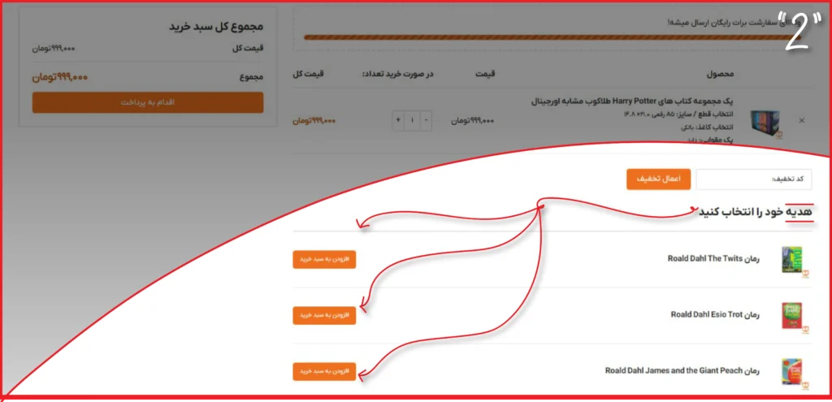Click the هدیه خود را انتخاب کنید heading
832x402 pixels.
755,212
